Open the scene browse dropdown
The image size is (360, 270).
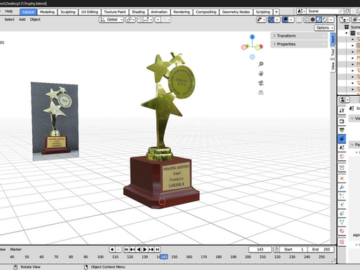tap(301, 11)
